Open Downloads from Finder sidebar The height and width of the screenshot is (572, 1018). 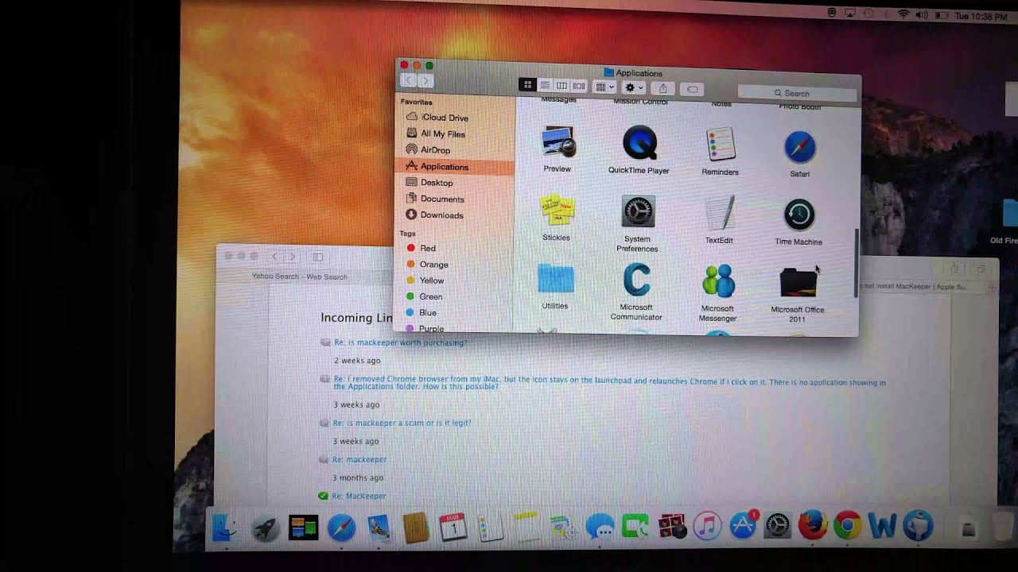point(441,215)
